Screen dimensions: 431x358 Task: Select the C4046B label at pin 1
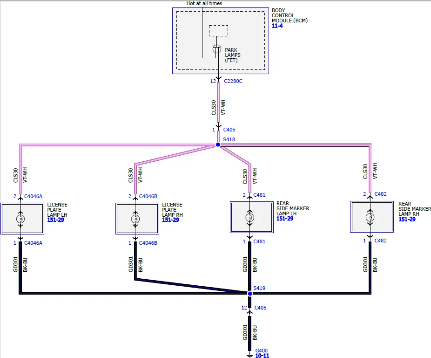(x=148, y=243)
